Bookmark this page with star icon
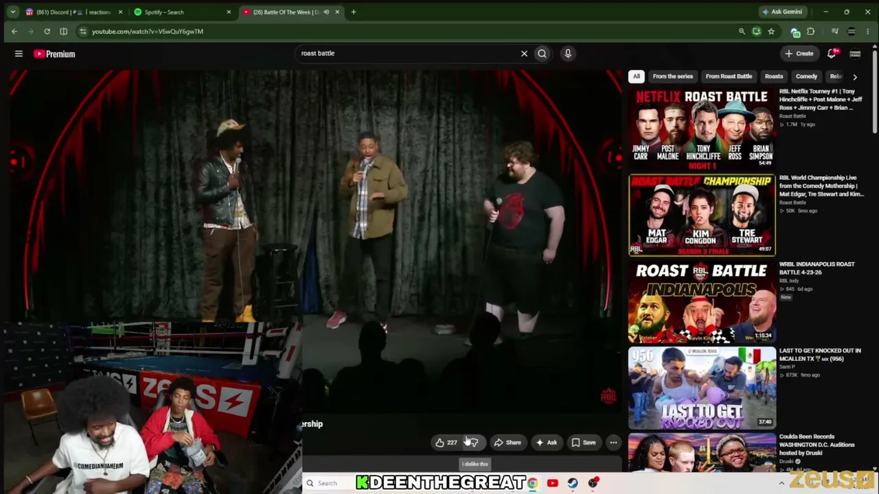This screenshot has height=494, width=879. [x=771, y=32]
